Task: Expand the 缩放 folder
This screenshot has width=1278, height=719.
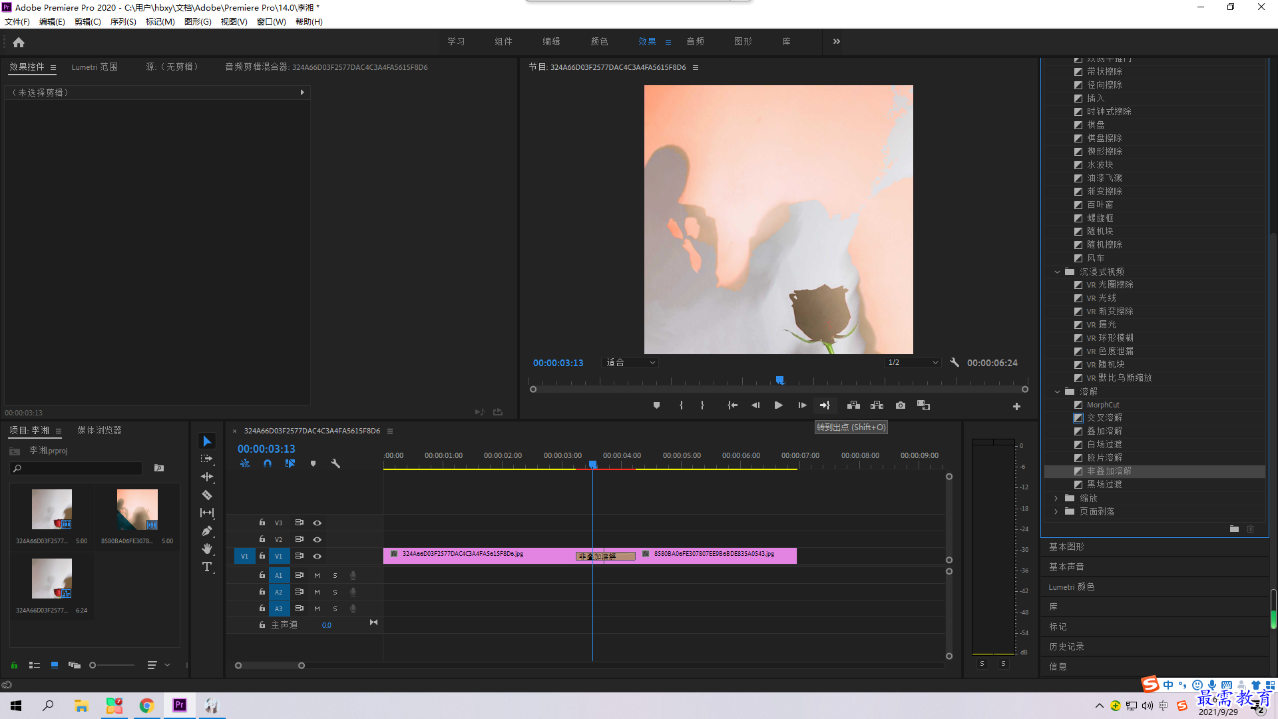Action: coord(1056,498)
